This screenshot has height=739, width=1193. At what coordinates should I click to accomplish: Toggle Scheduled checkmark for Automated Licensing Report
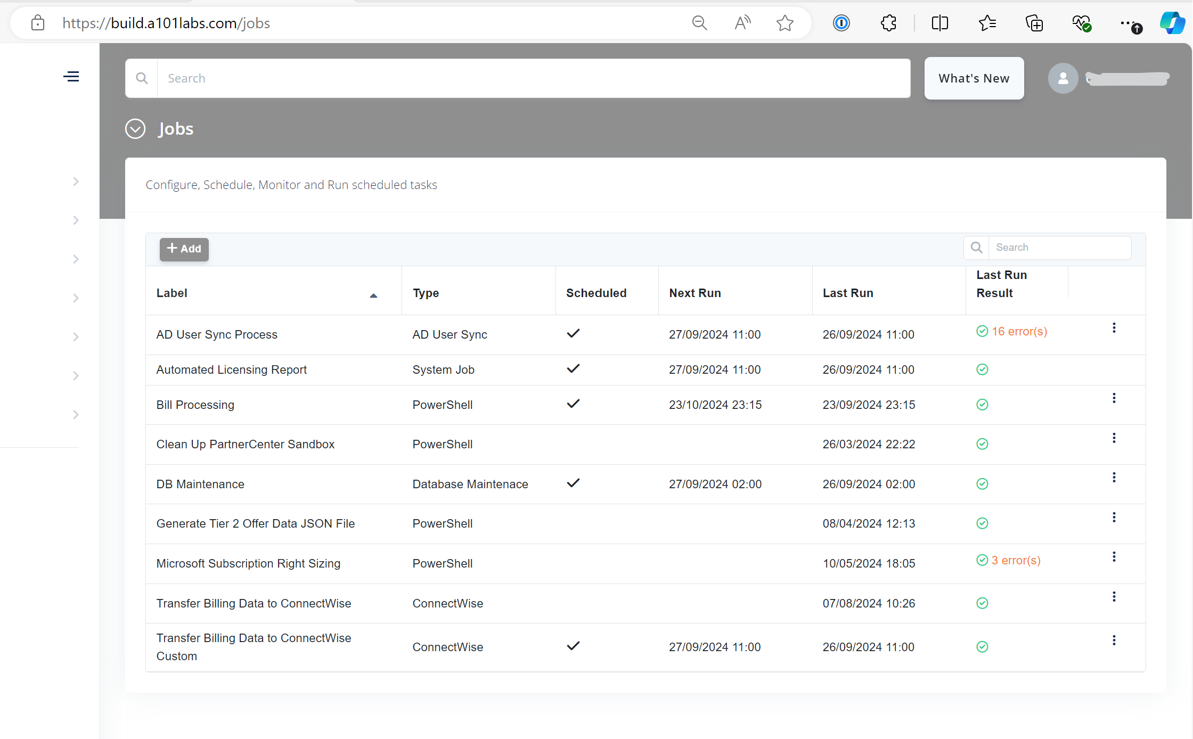573,368
